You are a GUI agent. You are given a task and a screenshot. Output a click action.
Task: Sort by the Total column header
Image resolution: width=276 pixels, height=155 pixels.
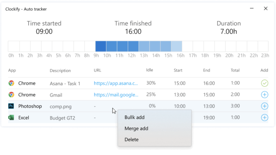tap(235, 70)
